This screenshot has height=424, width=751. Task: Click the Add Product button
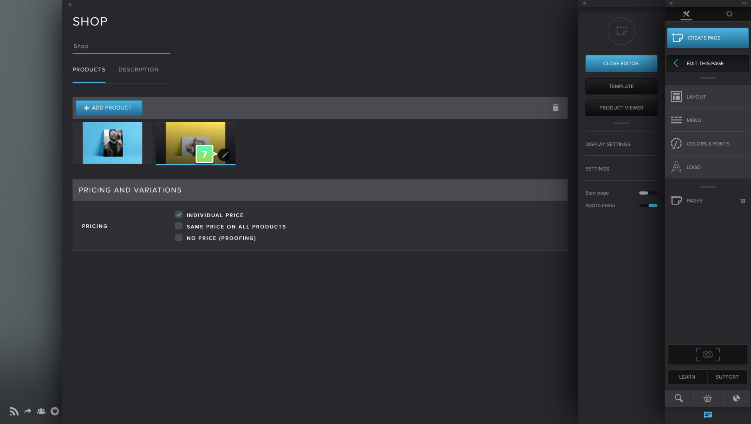(x=109, y=108)
